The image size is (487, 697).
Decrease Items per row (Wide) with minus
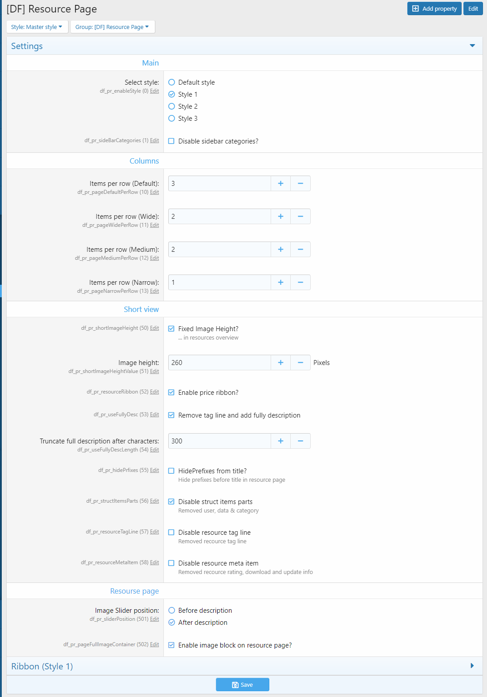[300, 217]
